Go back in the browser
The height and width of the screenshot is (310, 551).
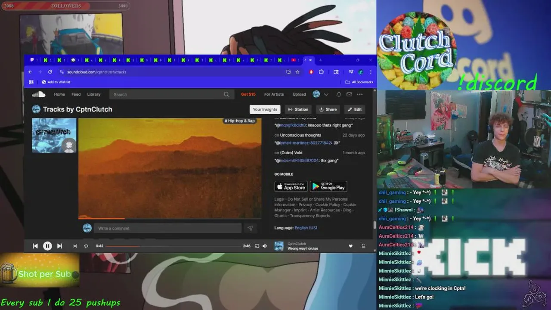coord(30,72)
